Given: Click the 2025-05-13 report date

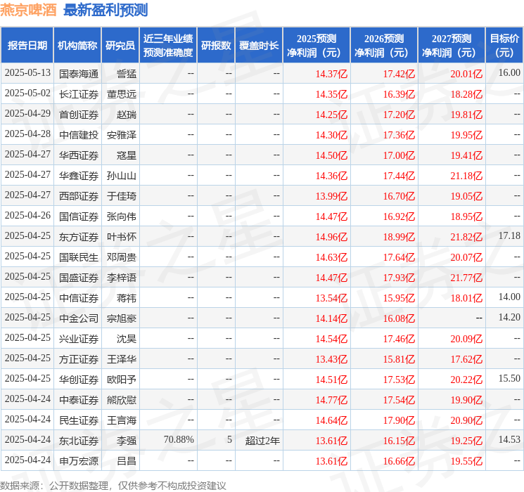Looking at the screenshot, I should [x=27, y=72].
